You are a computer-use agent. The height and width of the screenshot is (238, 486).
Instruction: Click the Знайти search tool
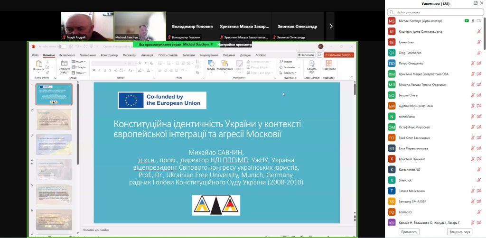coord(287,62)
